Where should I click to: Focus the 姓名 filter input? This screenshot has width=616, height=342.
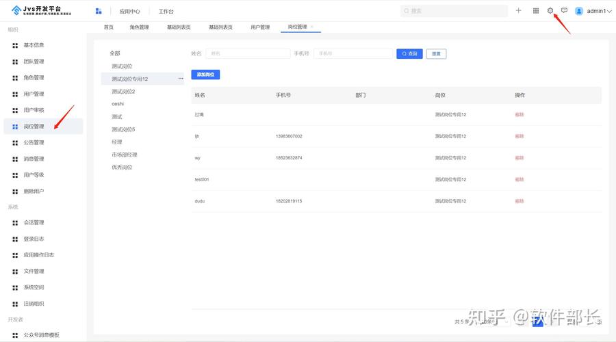point(248,53)
